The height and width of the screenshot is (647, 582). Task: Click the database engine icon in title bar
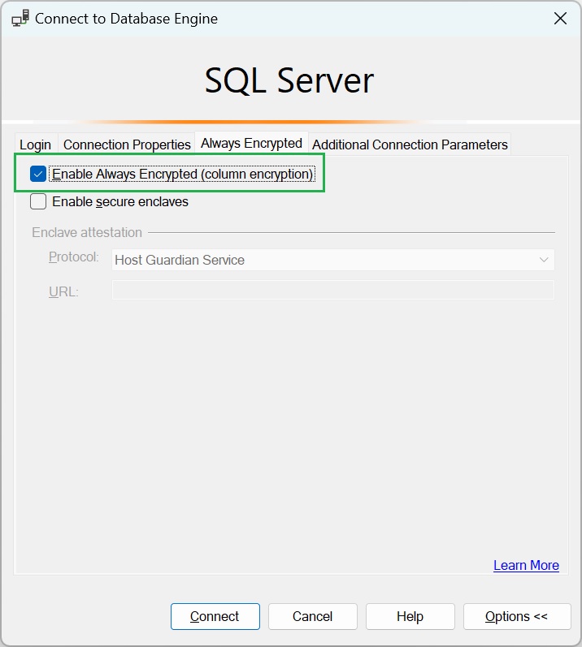[x=20, y=19]
